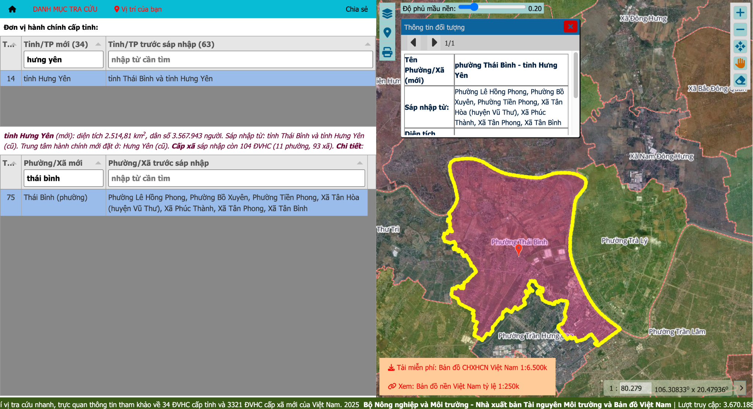Sort Tỉnh/TP trước sáp nhập (63) column arrow
Screen dimensions: 753x409
(x=367, y=44)
